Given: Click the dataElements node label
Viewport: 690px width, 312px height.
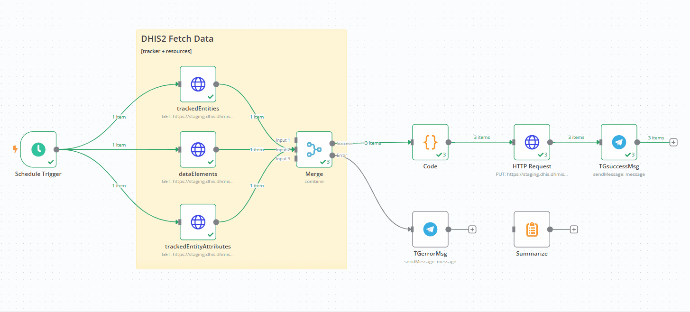Looking at the screenshot, I should coord(198,174).
